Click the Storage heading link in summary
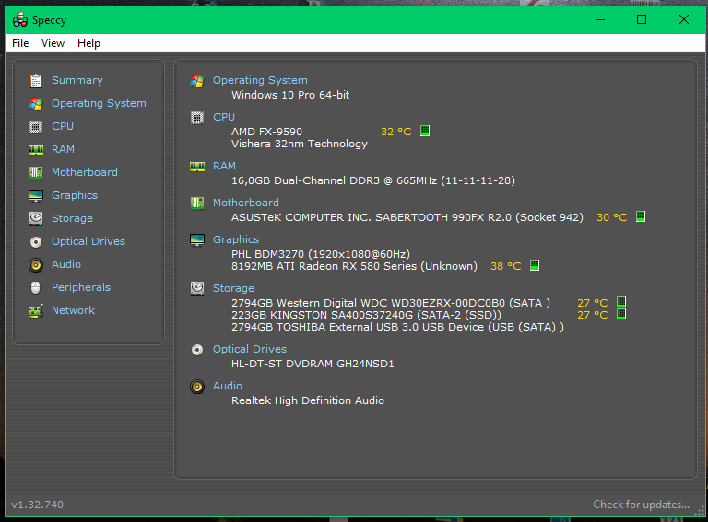This screenshot has height=522, width=708. [x=233, y=288]
